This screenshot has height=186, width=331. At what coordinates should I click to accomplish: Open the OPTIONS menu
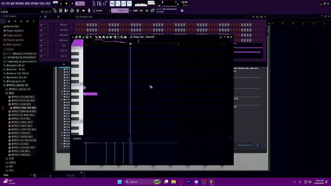click(x=34, y=3)
